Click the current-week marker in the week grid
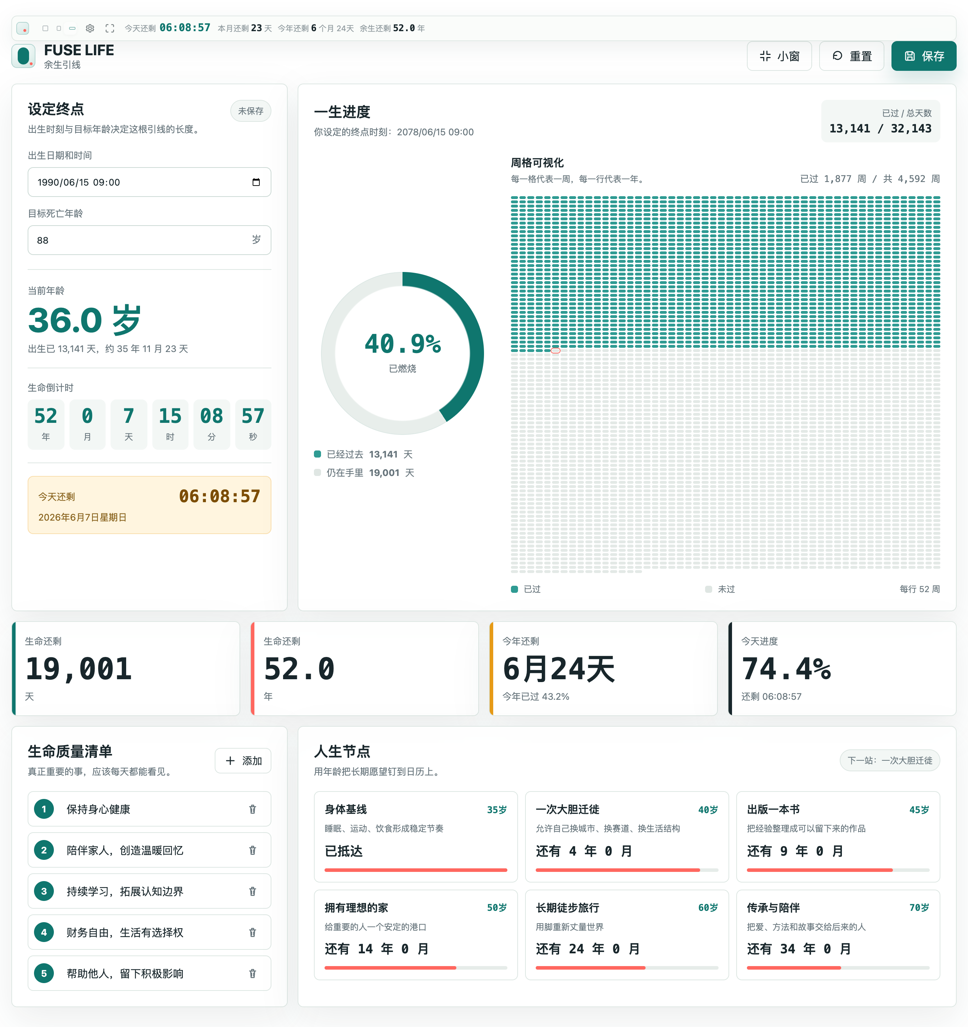 tap(556, 351)
